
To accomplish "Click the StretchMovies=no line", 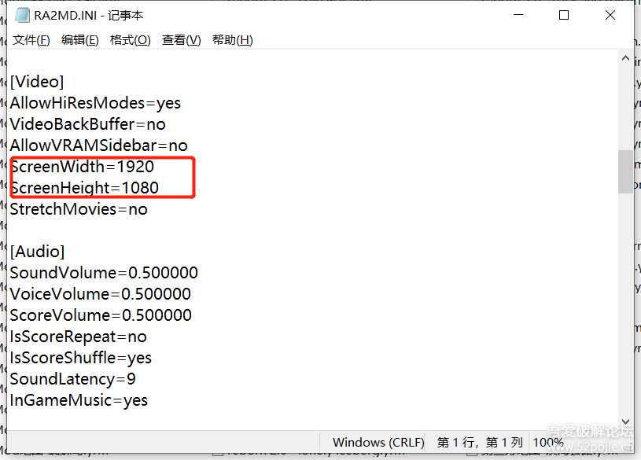I will tap(76, 208).
